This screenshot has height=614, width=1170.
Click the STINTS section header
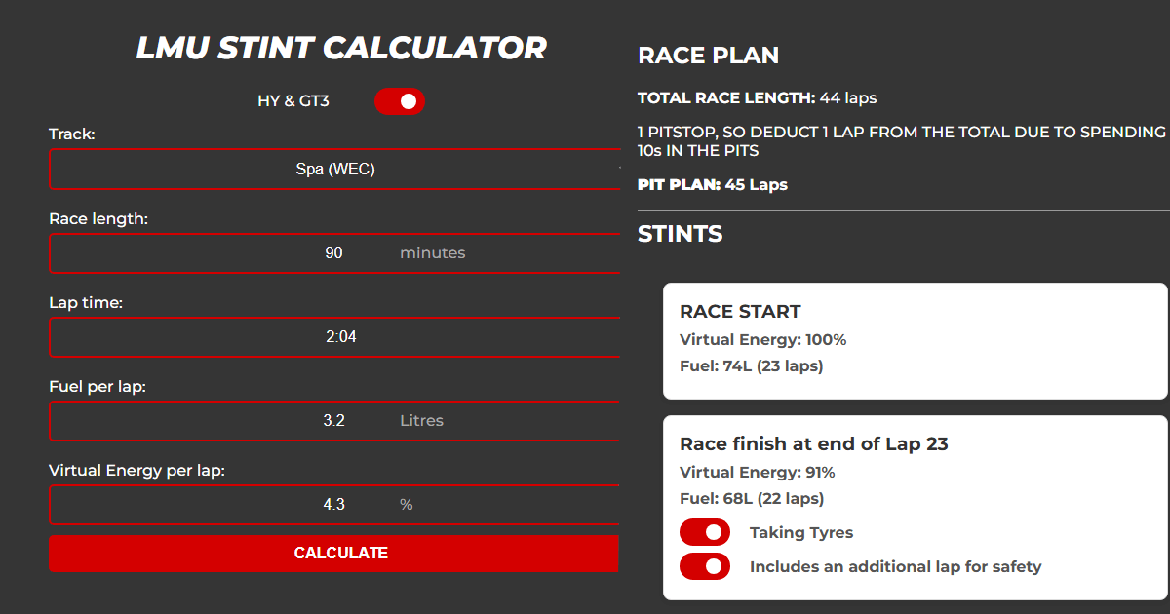click(680, 234)
